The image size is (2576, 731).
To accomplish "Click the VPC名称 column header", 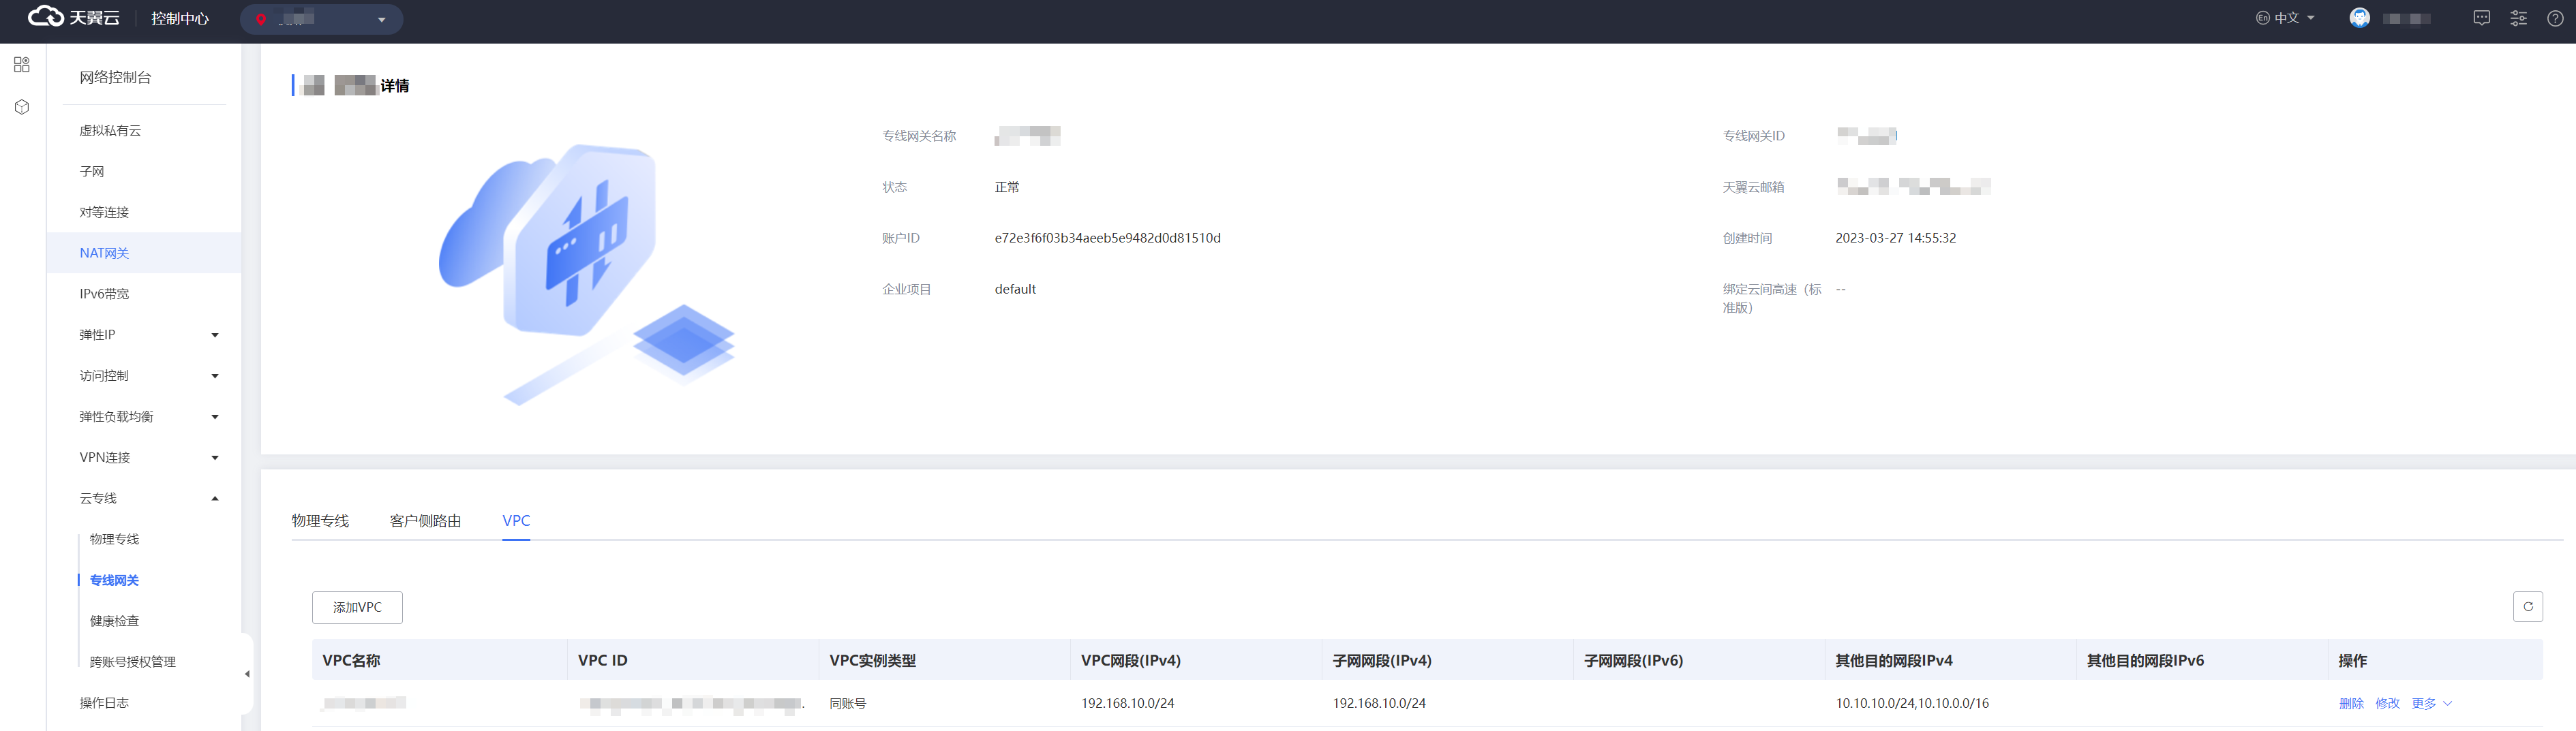I will point(351,661).
